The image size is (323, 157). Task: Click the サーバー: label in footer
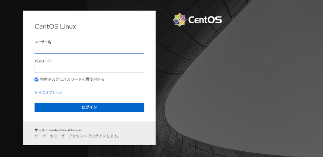point(41,130)
